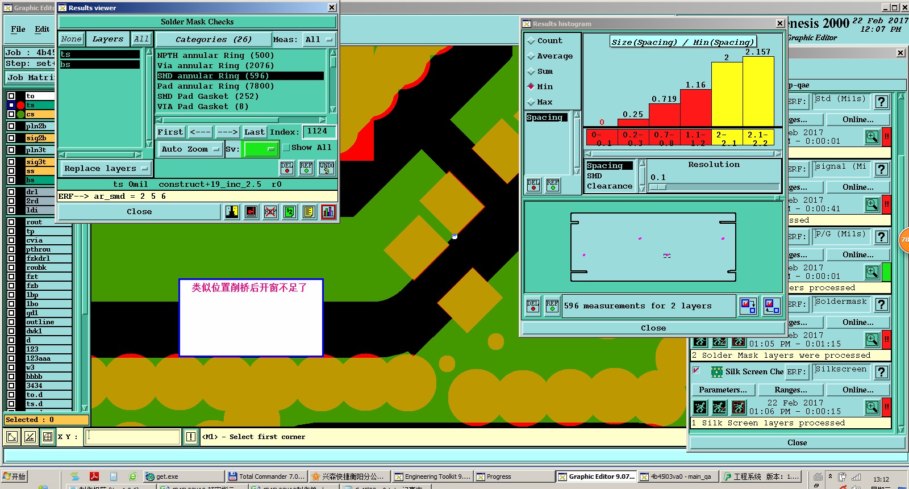The image size is (909, 489).
Task: Click the zoom area tool icon at bottom-left
Action: point(11,437)
